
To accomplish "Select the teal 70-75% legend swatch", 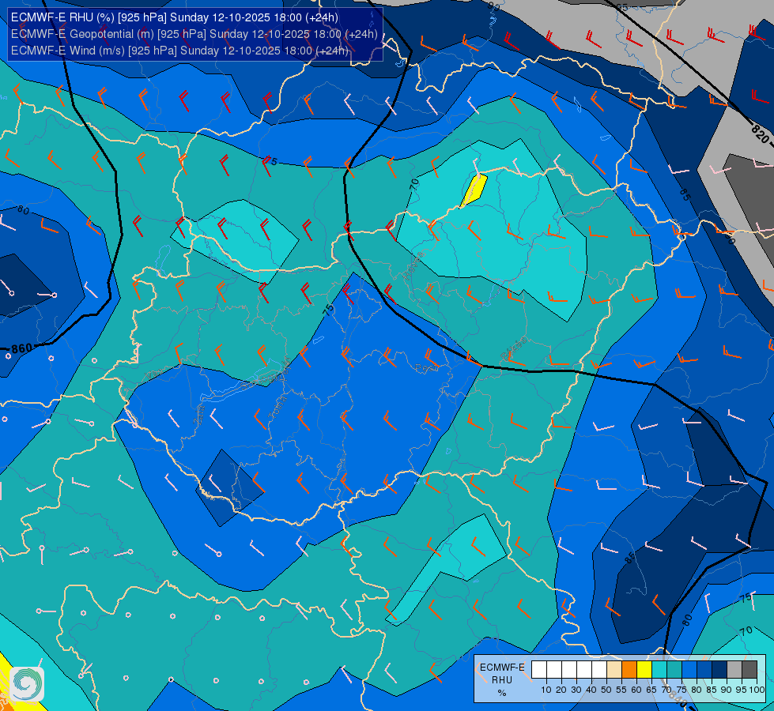I will [675, 670].
